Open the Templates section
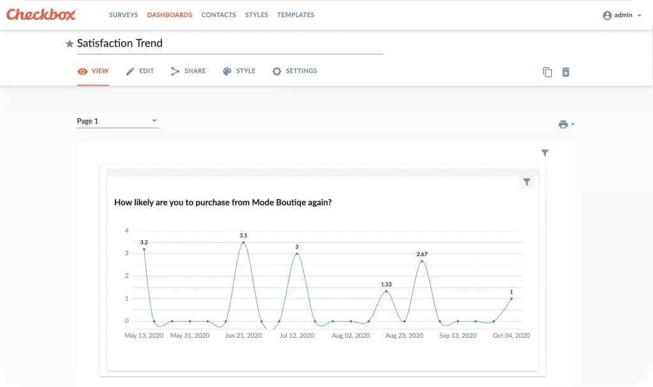Screen dimensions: 653x387 pos(296,15)
